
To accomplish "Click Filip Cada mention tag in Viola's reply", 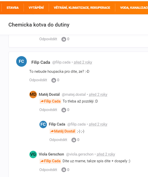I will (51, 161).
